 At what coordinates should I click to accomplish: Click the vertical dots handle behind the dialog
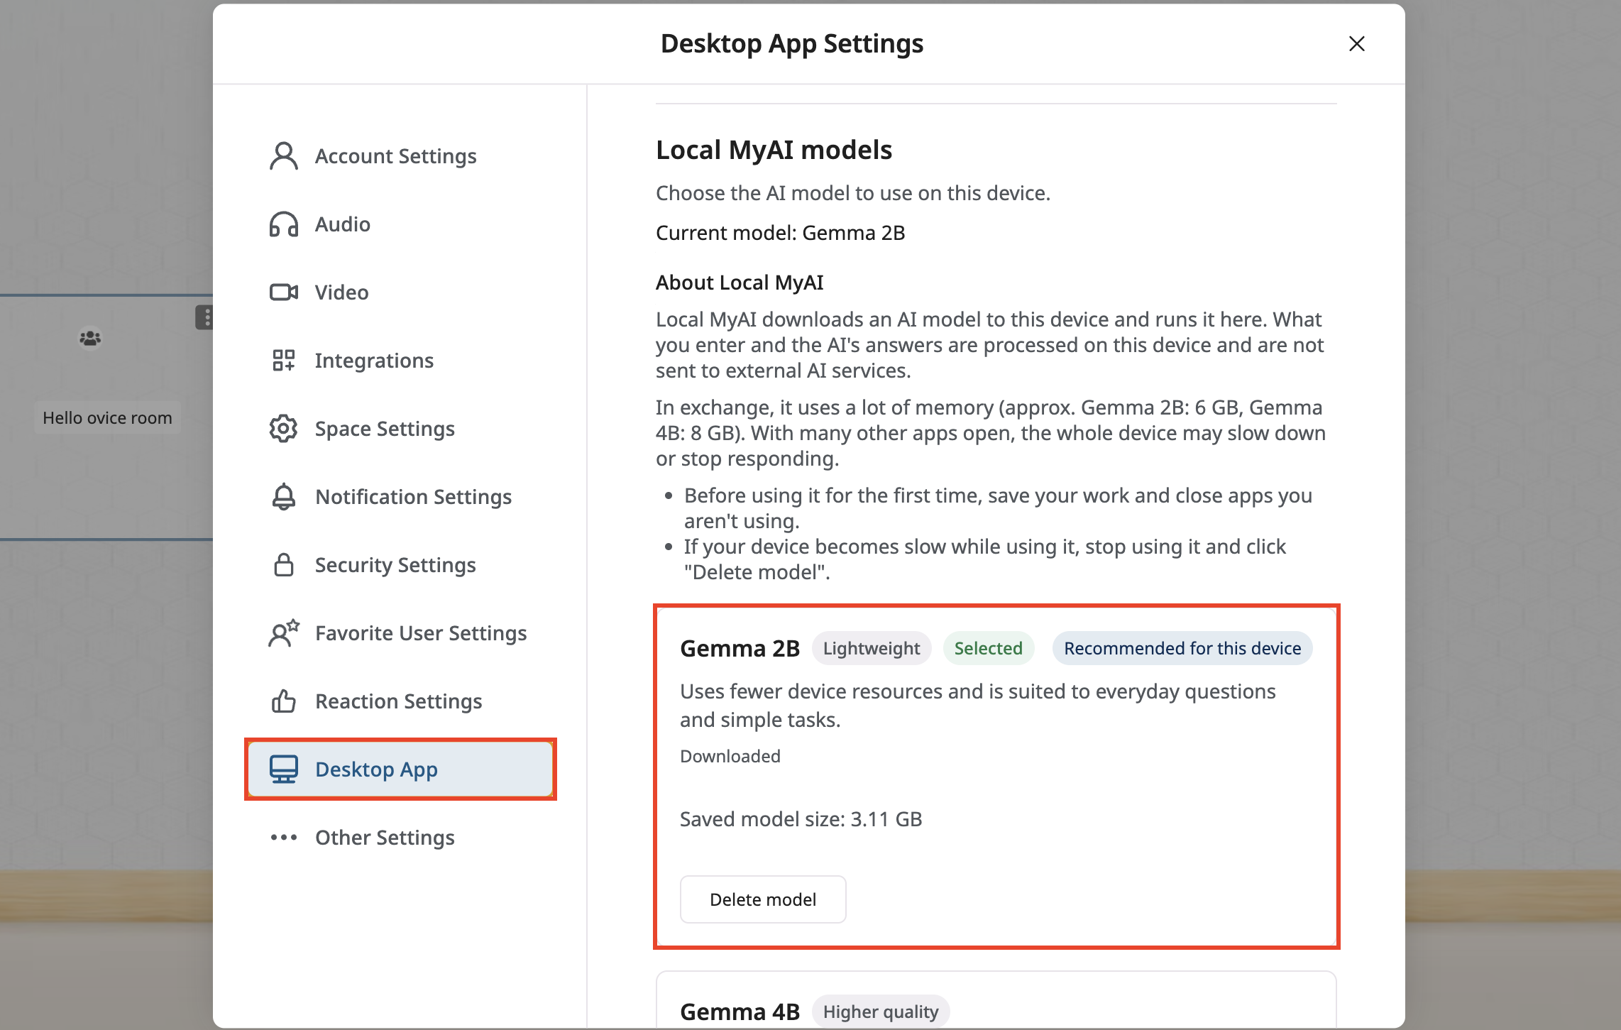(x=205, y=317)
